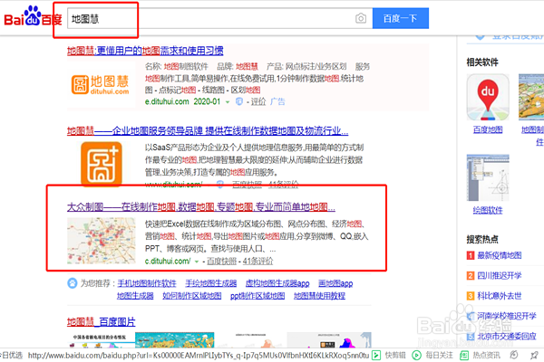
Task: Click the 百度地图 app icon in 相关软件
Action: [x=488, y=98]
